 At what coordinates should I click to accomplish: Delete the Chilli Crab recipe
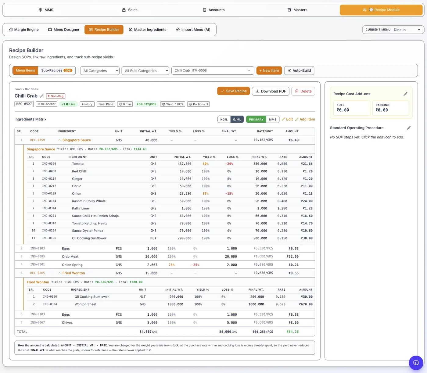303,91
